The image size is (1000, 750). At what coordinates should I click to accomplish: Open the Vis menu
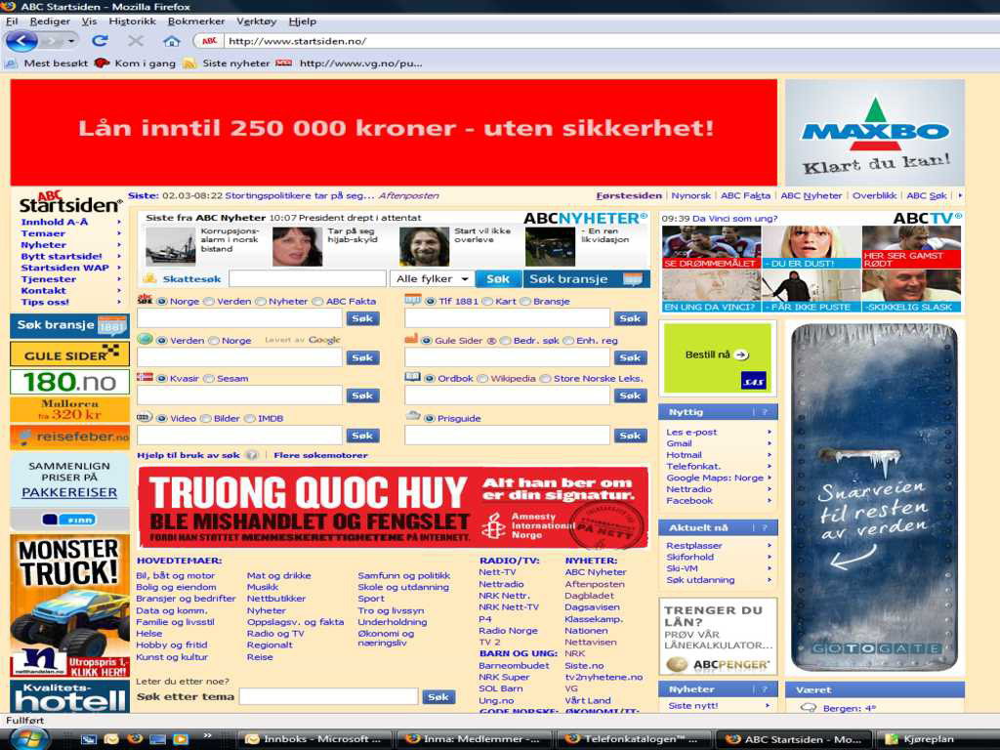tap(89, 21)
